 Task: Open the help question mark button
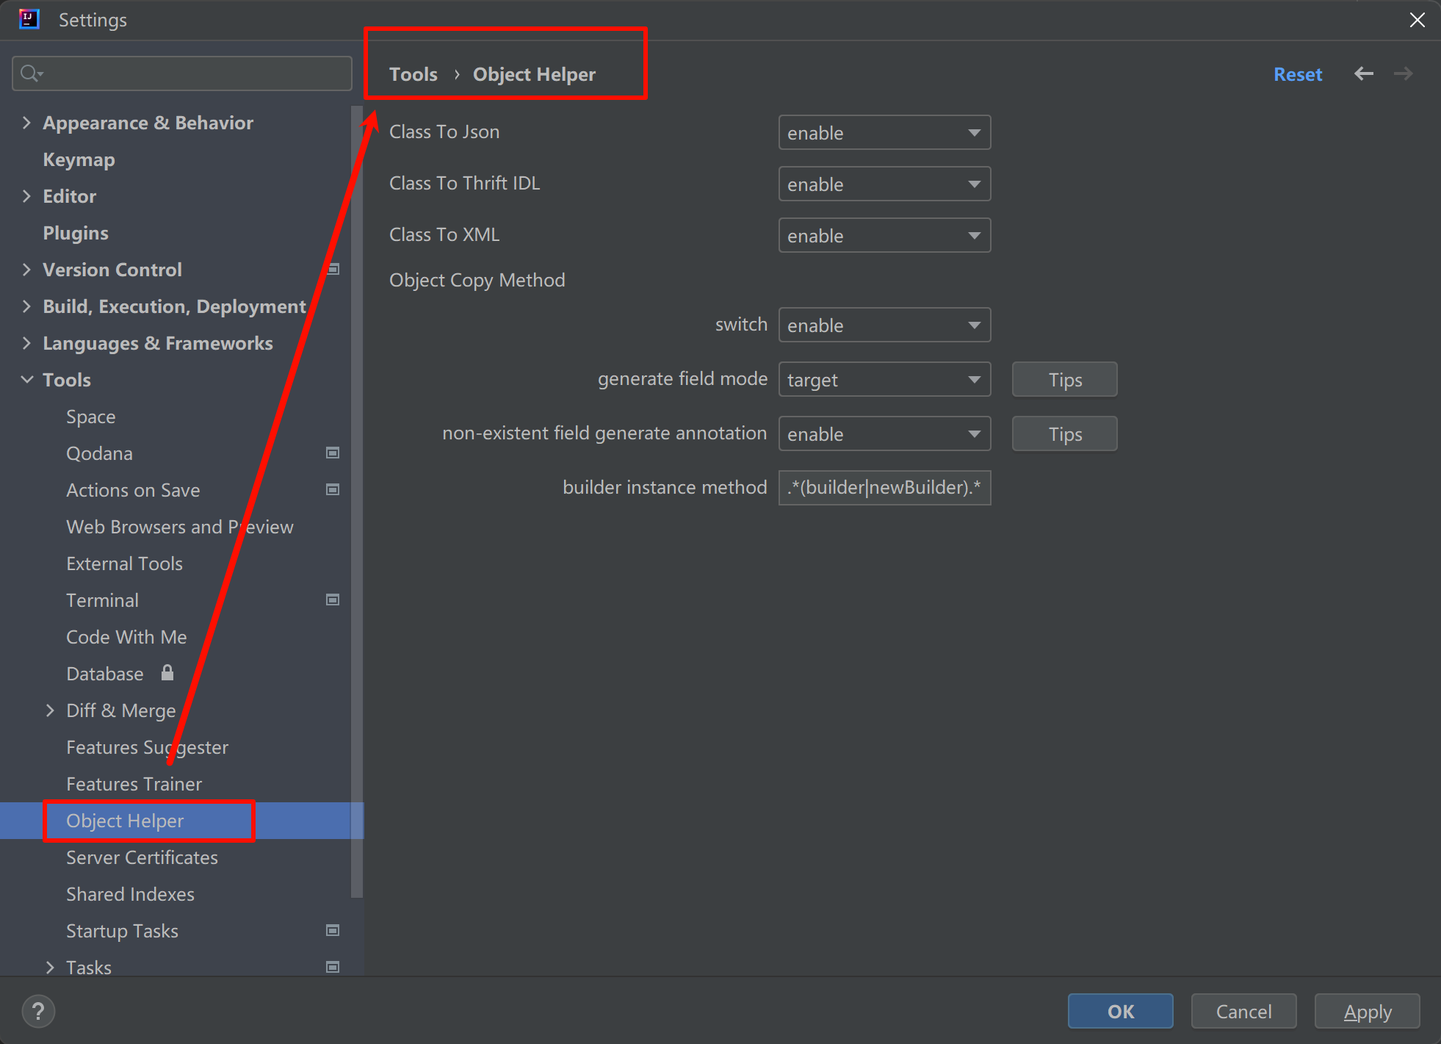38,1011
